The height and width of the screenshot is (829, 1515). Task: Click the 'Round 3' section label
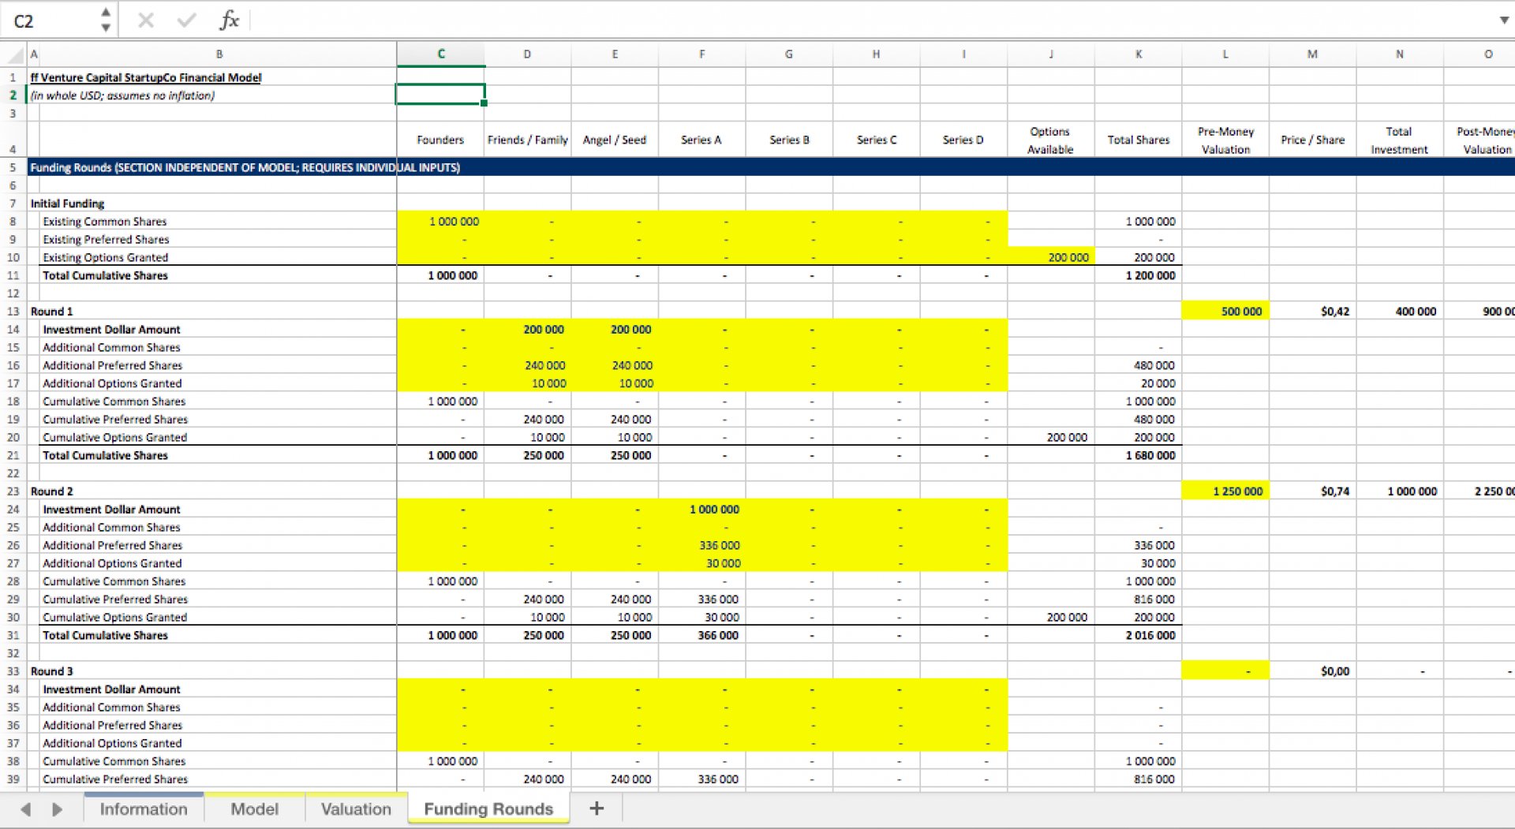click(51, 671)
